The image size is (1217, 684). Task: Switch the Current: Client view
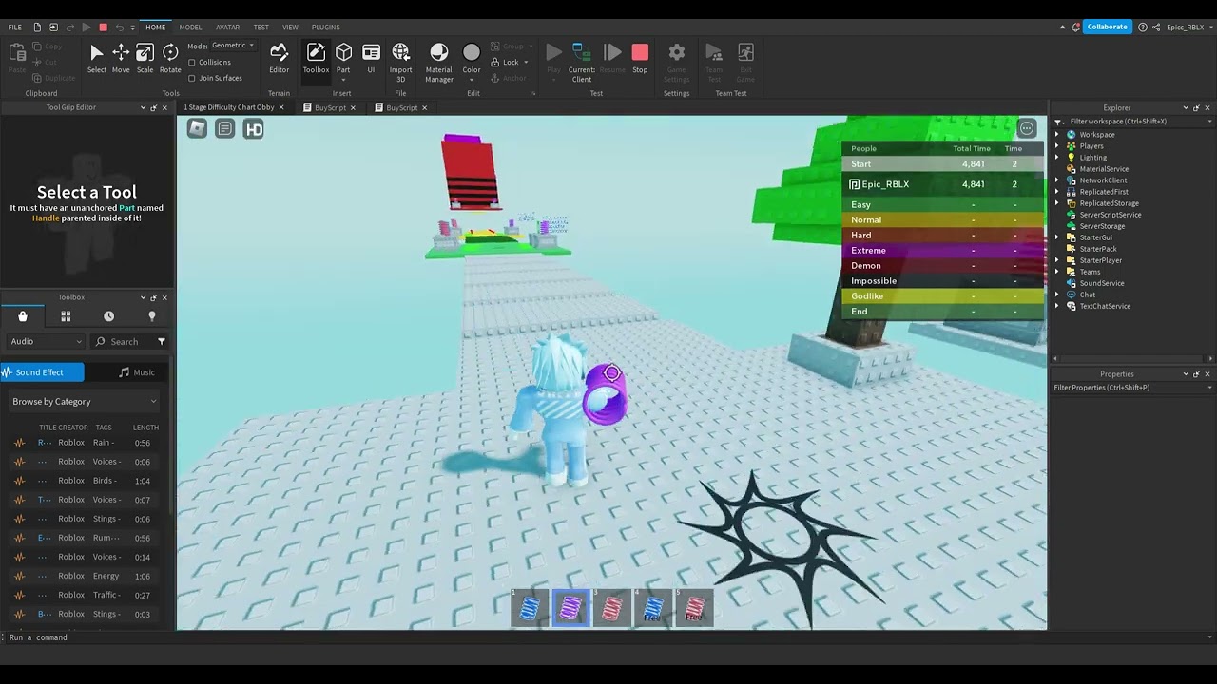(x=582, y=63)
